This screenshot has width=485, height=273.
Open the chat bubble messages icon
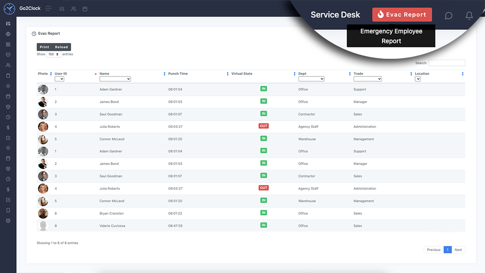pyautogui.click(x=448, y=16)
